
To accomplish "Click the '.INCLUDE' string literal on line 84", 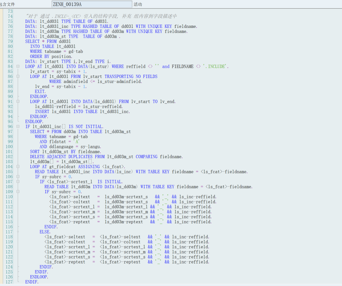I will click(x=215, y=67).
